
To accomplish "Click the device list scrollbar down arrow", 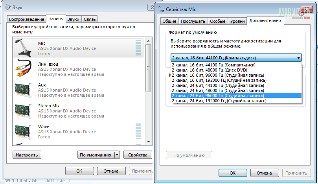I will tap(149, 142).
